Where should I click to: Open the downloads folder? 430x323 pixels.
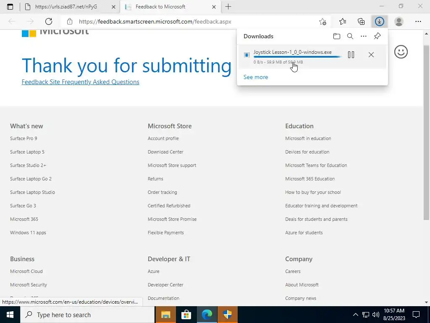point(337,36)
